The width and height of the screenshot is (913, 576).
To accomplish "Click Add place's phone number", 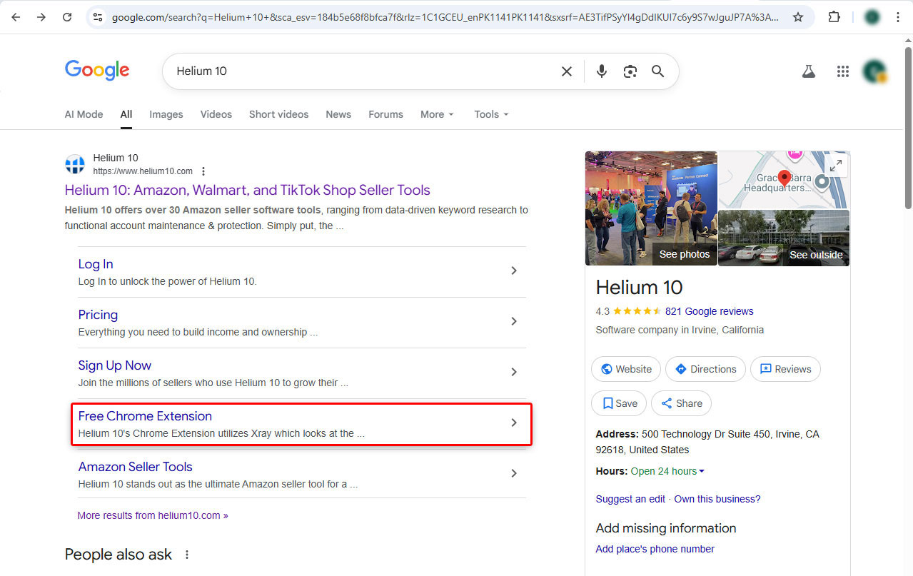I will (x=655, y=549).
